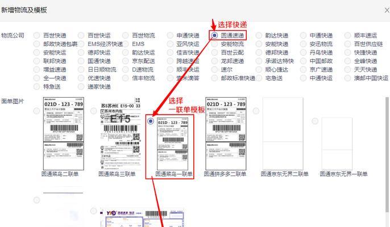
Task: Choose 京广速递 as the courier
Action: click(x=303, y=70)
